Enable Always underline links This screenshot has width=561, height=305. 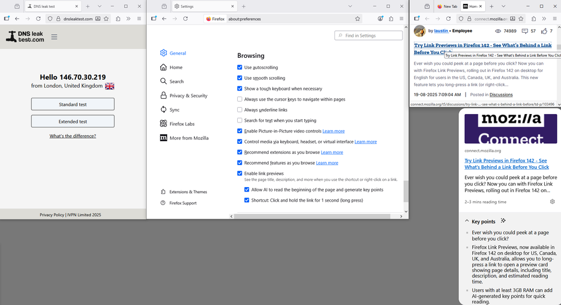(x=240, y=110)
